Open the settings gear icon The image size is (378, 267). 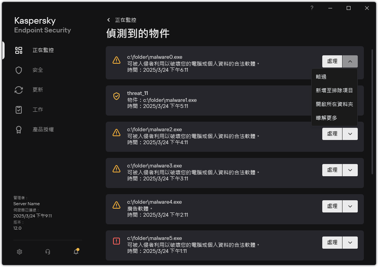pos(19,252)
